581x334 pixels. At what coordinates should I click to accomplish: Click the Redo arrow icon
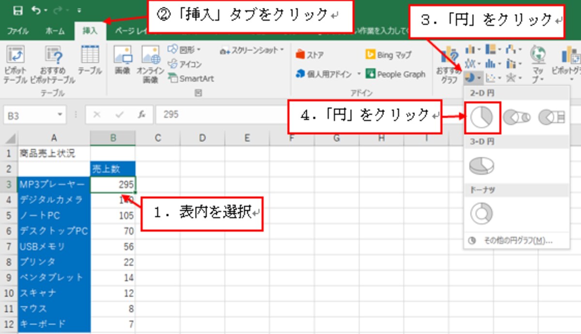[58, 10]
